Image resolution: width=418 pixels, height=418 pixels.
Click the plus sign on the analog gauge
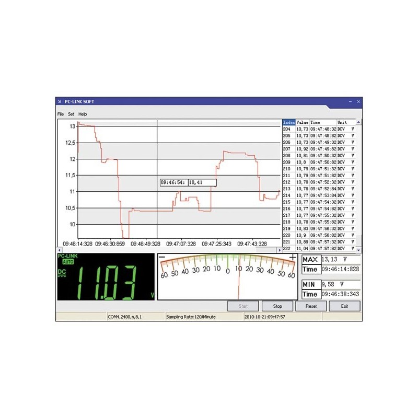tap(293, 257)
